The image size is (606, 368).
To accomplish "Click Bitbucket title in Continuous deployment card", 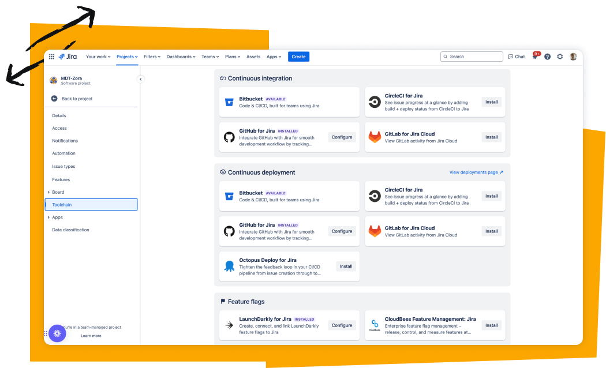I will click(251, 193).
